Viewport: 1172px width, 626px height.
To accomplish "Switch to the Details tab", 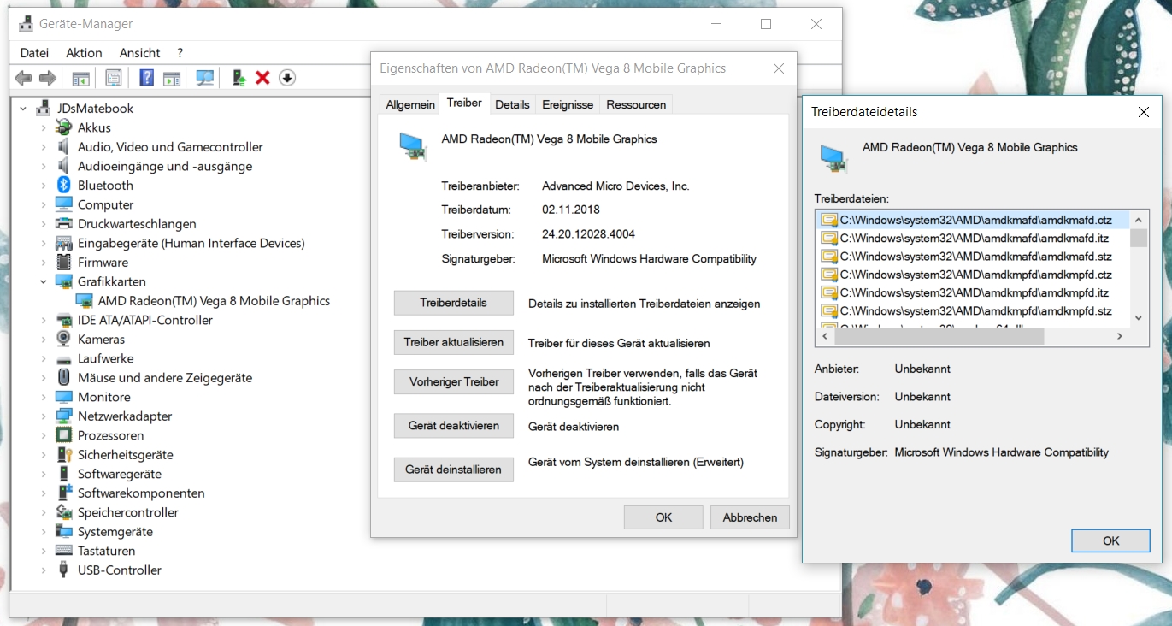I will click(512, 104).
